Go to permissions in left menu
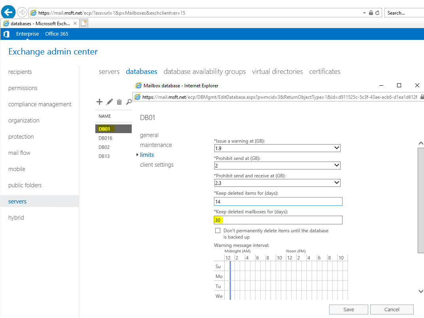 (23, 88)
